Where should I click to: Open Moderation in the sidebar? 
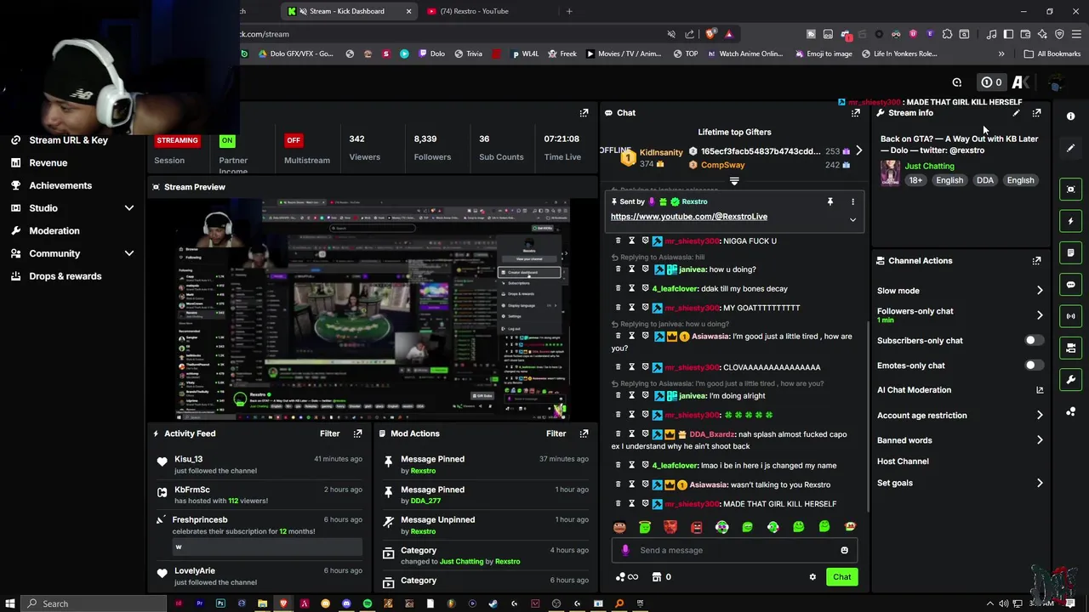(x=54, y=230)
